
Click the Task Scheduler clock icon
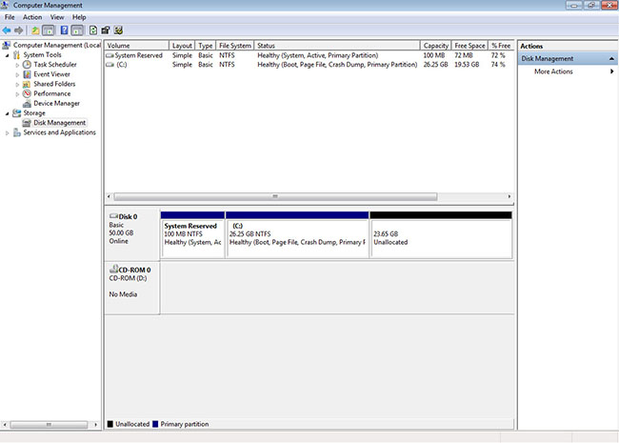(x=27, y=65)
